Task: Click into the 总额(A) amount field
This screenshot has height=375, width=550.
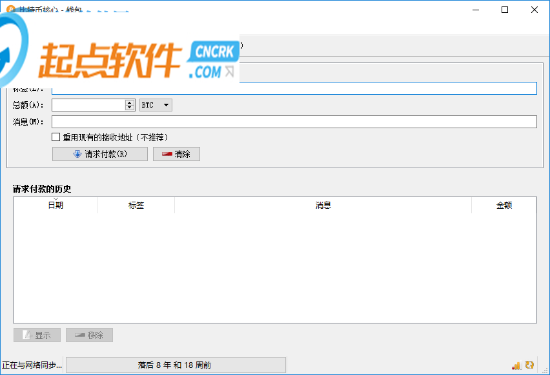Action: (88, 105)
